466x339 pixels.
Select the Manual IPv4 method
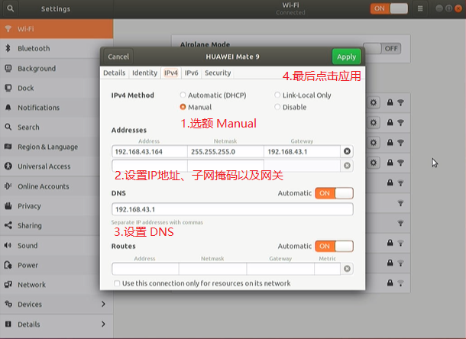[x=183, y=108]
